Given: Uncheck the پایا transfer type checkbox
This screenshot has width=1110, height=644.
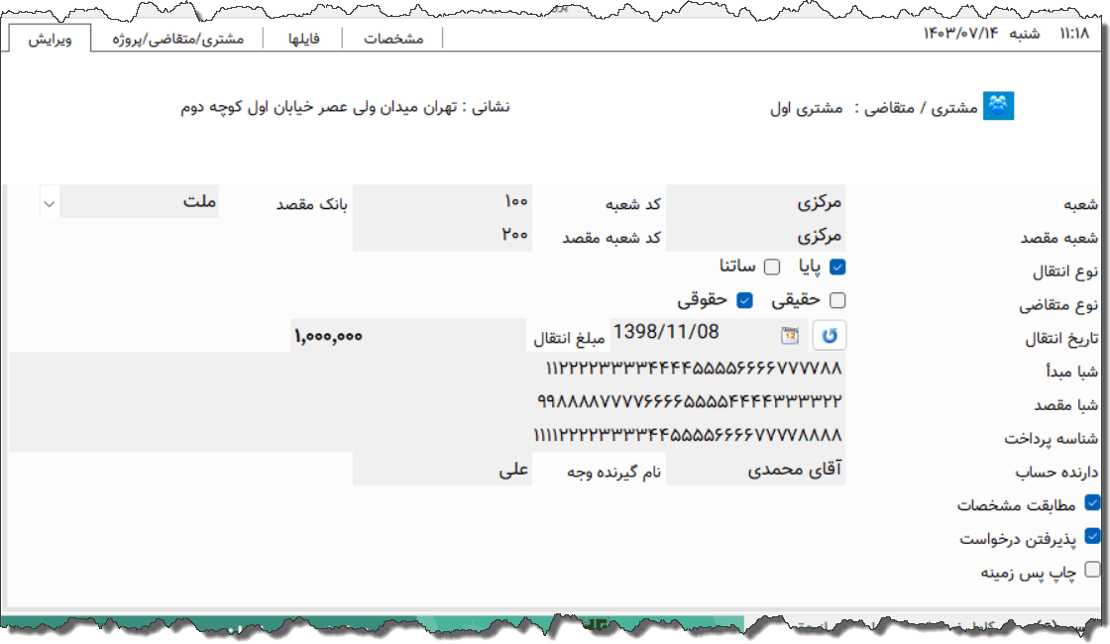Looking at the screenshot, I should click(x=837, y=266).
